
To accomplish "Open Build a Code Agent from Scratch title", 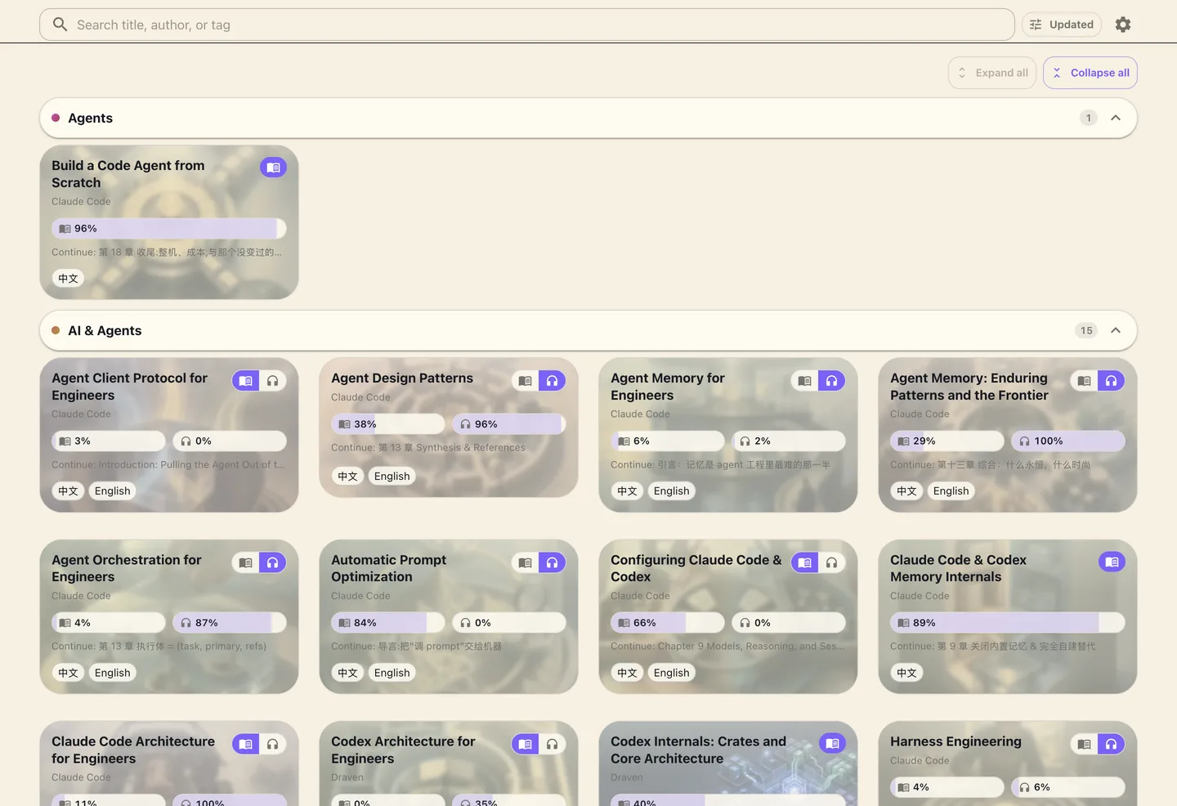I will 128,174.
